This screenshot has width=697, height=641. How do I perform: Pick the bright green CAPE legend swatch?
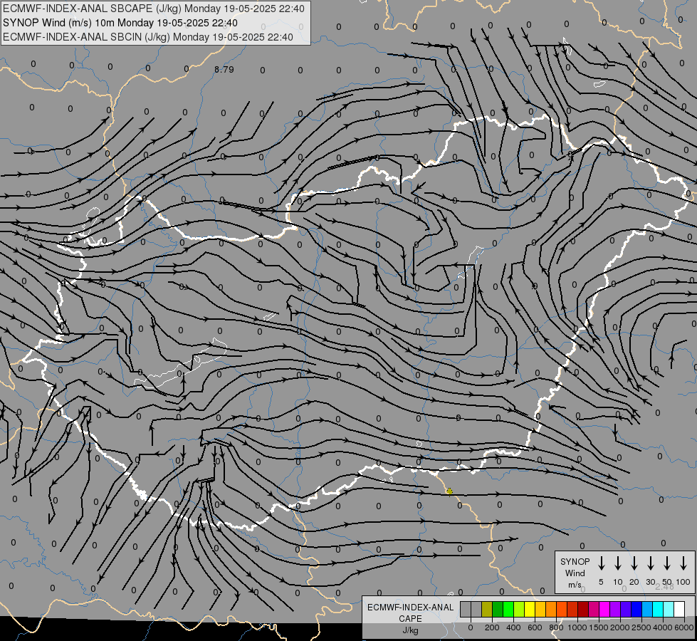pyautogui.click(x=508, y=609)
